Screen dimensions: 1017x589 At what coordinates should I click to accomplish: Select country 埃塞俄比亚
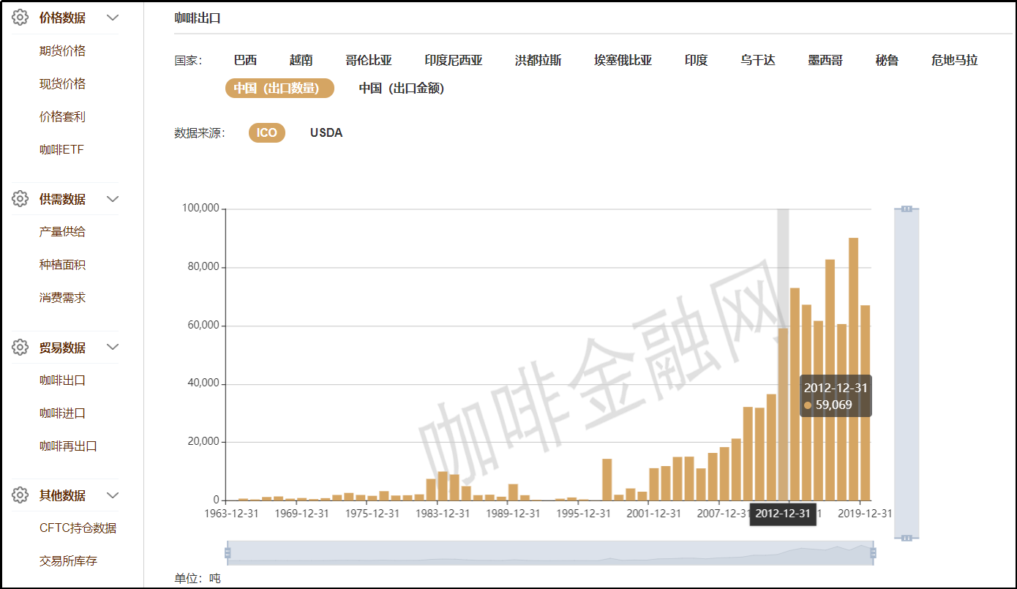pos(623,60)
